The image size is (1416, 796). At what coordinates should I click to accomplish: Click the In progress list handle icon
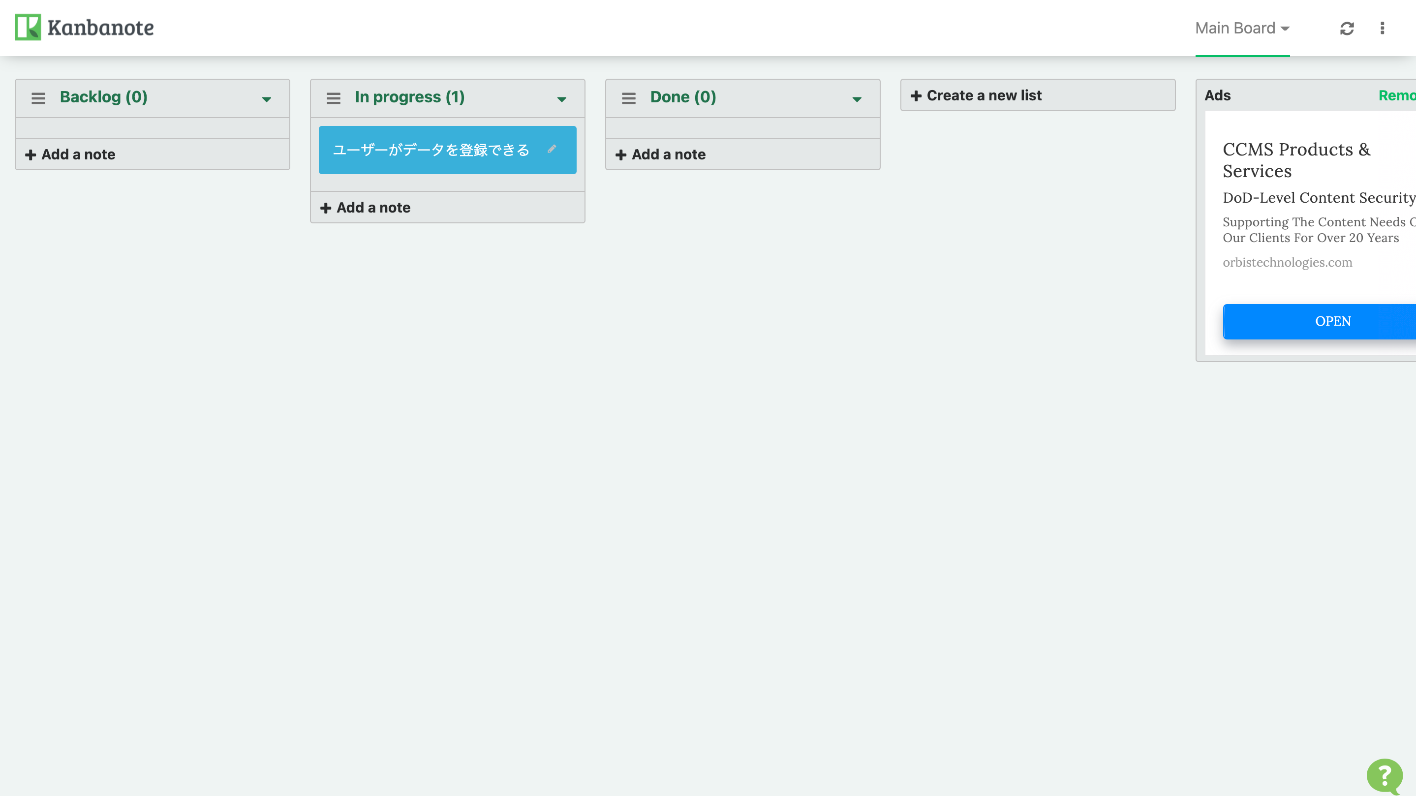pyautogui.click(x=334, y=98)
